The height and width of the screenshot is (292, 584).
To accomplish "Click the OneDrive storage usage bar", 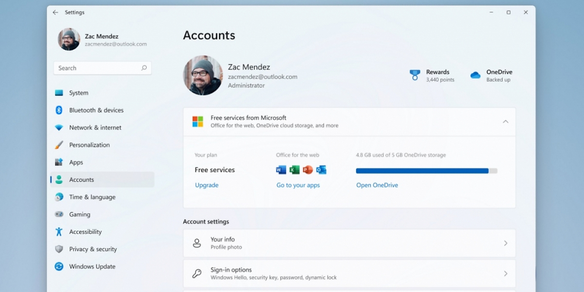I will tap(426, 171).
